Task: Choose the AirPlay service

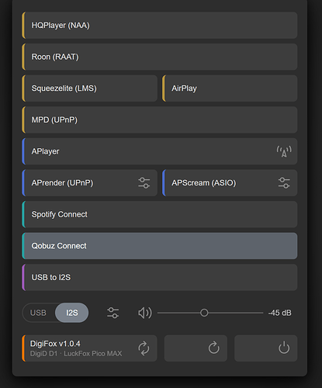Action: [230, 88]
